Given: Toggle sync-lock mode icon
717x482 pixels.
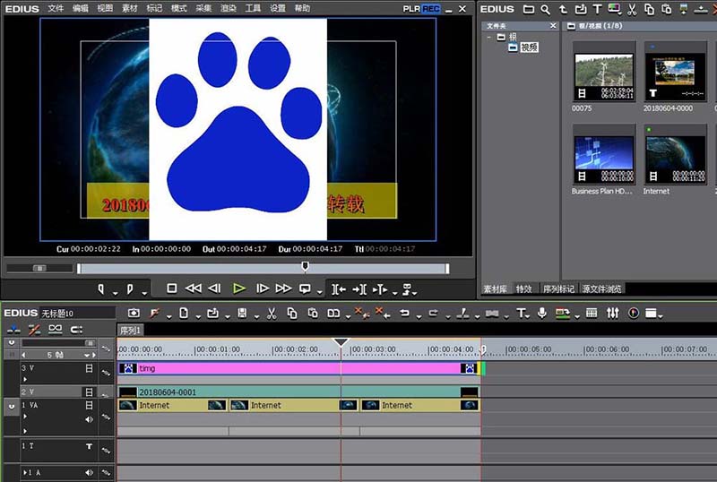Looking at the screenshot, I should pos(76,330).
